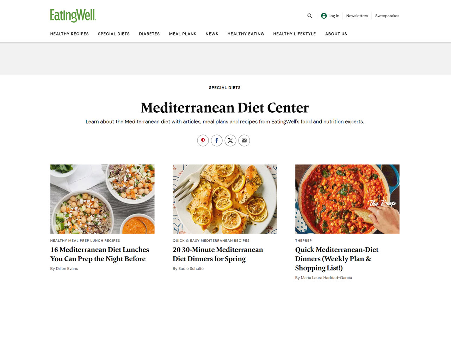The width and height of the screenshot is (451, 338).
Task: Open Quick Mediterranean-Diet Dinners article title
Action: 337,259
